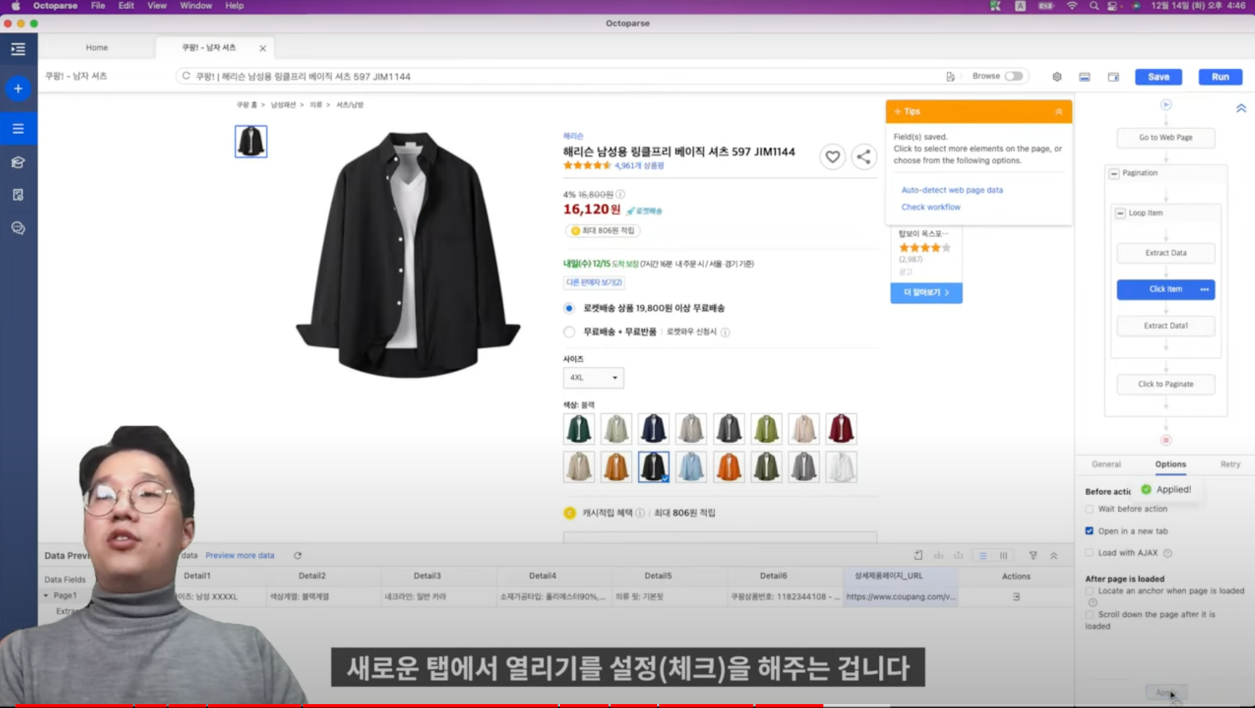The width and height of the screenshot is (1255, 708).
Task: Check Scroll down the page after loaded
Action: (x=1089, y=614)
